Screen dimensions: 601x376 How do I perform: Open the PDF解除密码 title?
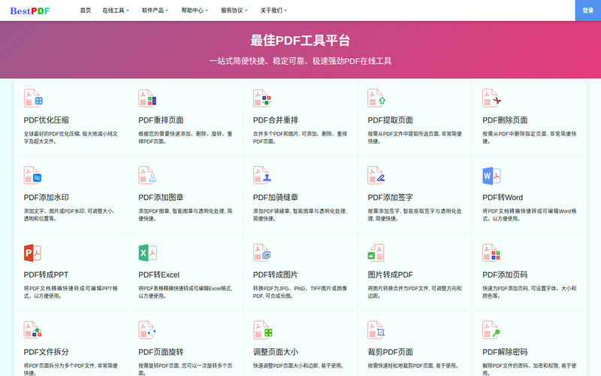pyautogui.click(x=505, y=352)
